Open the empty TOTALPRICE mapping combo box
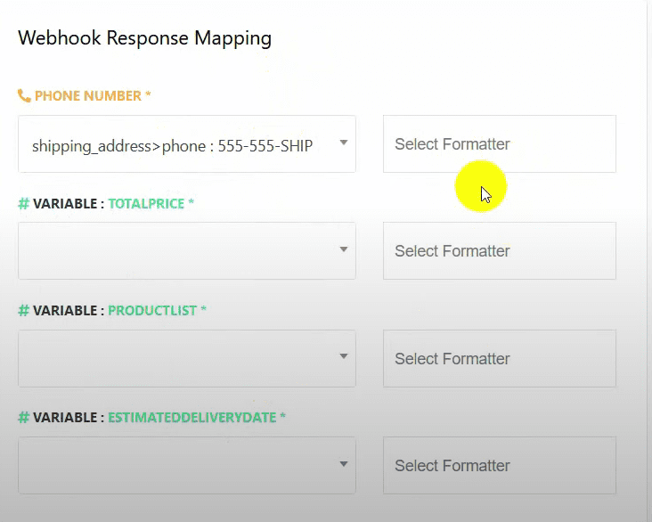This screenshot has width=652, height=522. (x=178, y=251)
